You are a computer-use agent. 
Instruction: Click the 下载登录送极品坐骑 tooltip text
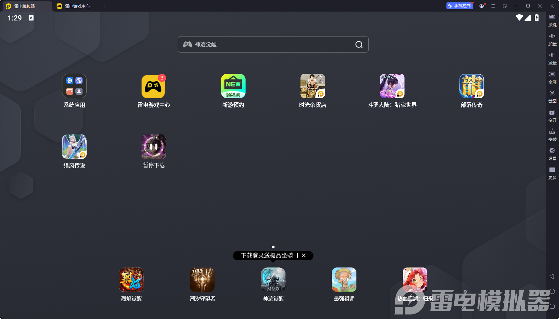tap(267, 256)
